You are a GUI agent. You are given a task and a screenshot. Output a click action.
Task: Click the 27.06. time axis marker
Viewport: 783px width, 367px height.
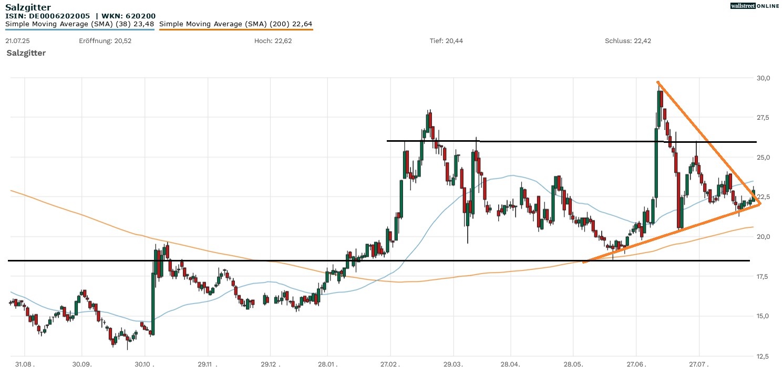pyautogui.click(x=636, y=363)
